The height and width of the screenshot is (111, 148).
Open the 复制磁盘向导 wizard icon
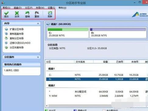[6, 34]
